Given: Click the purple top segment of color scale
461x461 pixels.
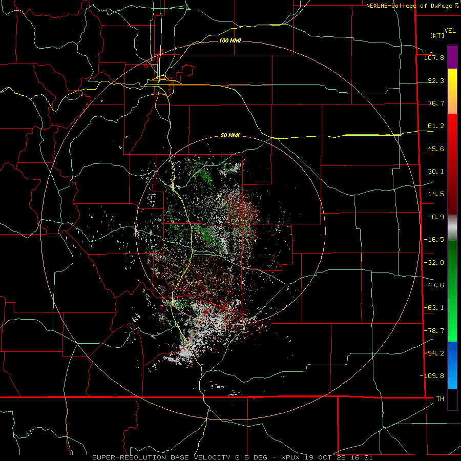Looking at the screenshot, I should click(x=452, y=57).
